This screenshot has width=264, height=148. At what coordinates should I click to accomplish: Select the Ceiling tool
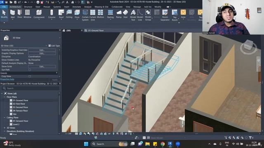coord(69,14)
